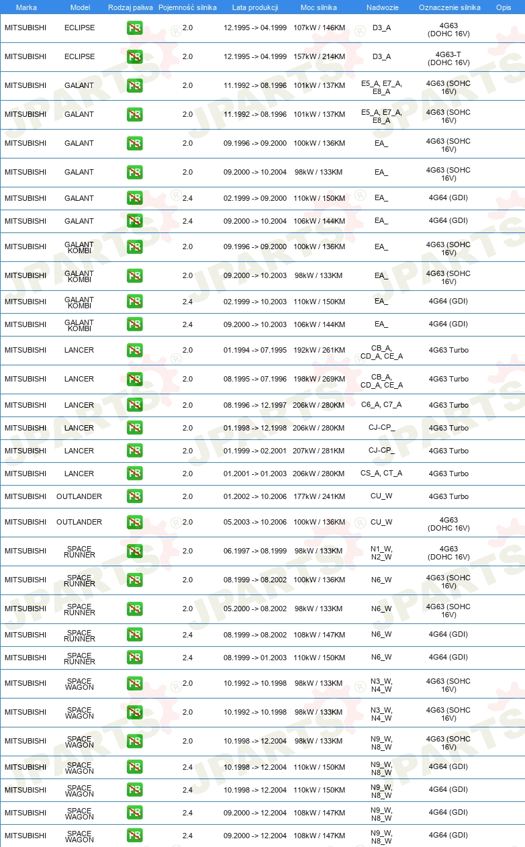Select the CS_A, CT_A body cell

tap(381, 474)
